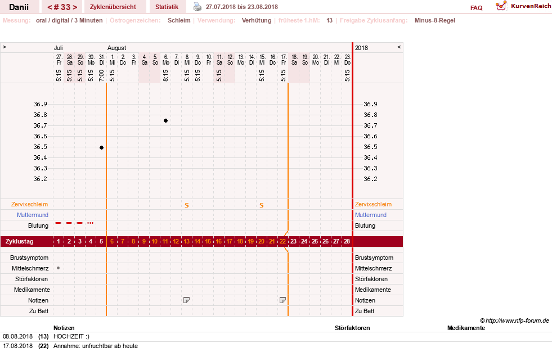Image resolution: width=552 pixels, height=361 pixels.
Task: Click the '18. Sa' date column header
Action: 294,60
